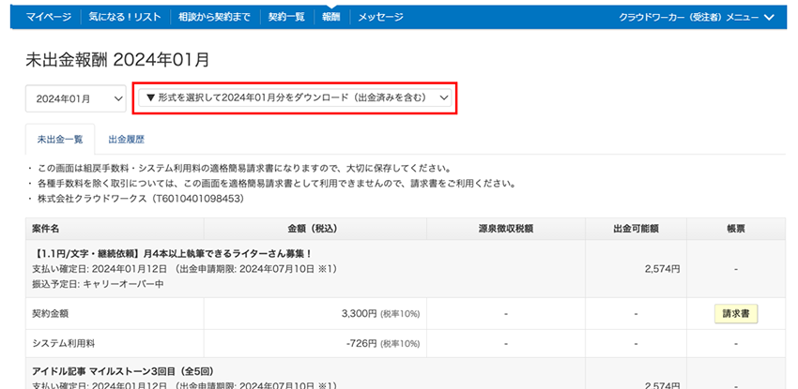798x389 pixels.
Task: Click the 出金可能額 column header
Action: click(x=636, y=229)
